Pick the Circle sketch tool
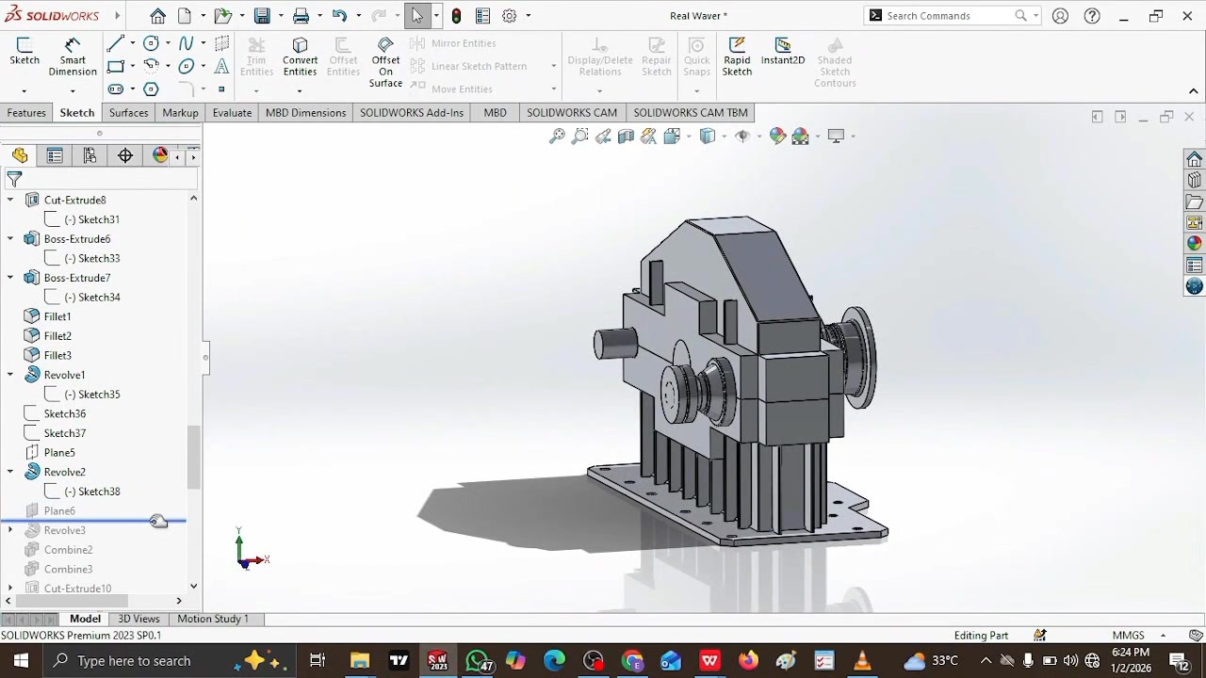 pos(151,43)
